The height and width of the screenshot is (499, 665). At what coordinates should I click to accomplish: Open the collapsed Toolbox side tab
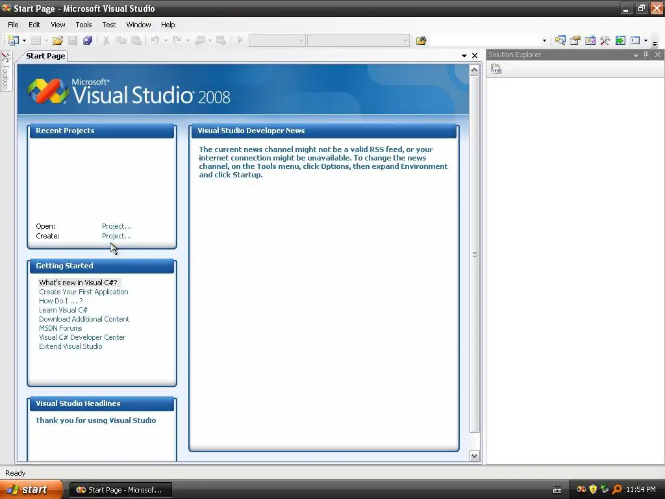click(6, 71)
